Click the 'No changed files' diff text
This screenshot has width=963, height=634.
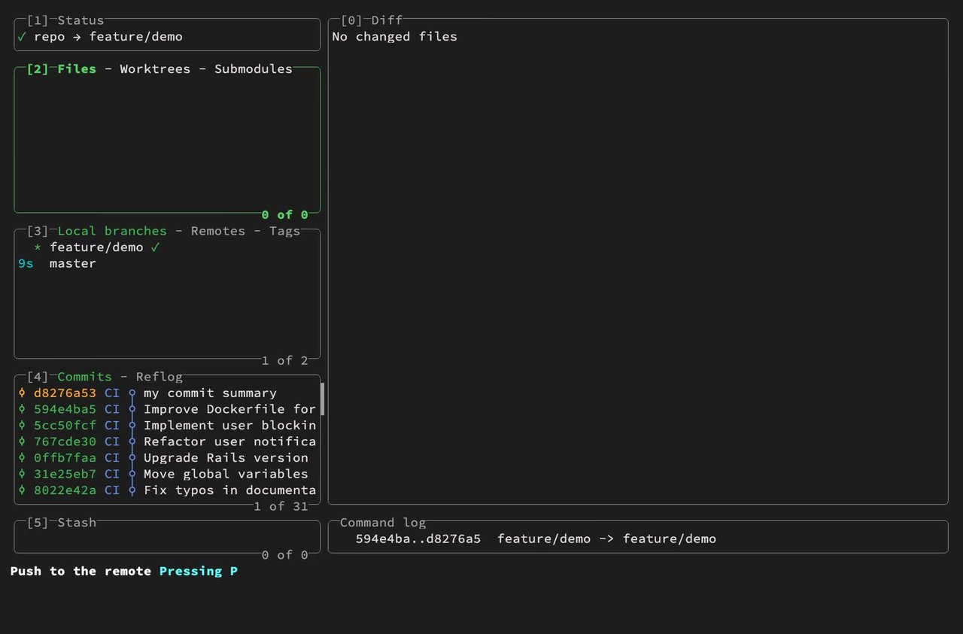[394, 37]
